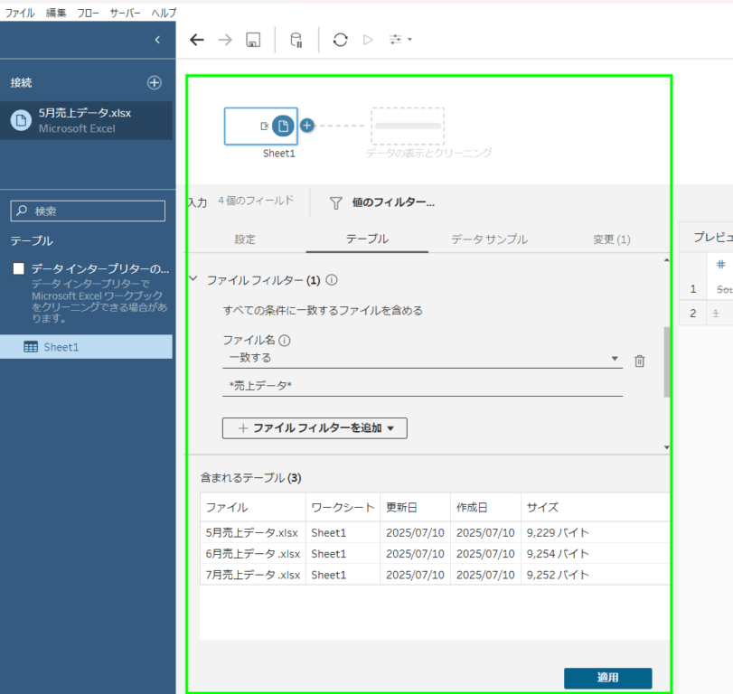
Task: Open the ファイルフィルターを追加 dropdown button
Action: 315,428
